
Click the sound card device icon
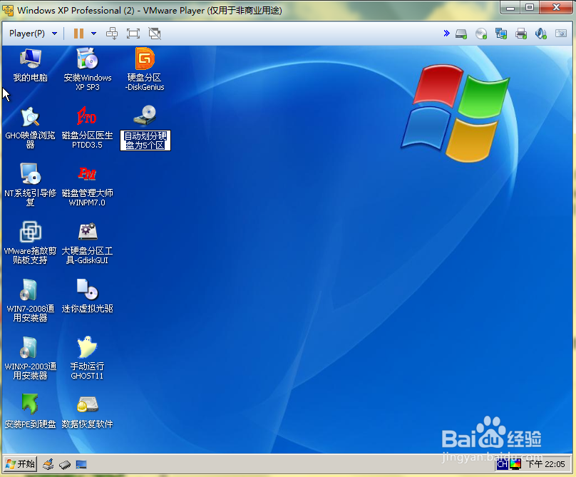541,34
